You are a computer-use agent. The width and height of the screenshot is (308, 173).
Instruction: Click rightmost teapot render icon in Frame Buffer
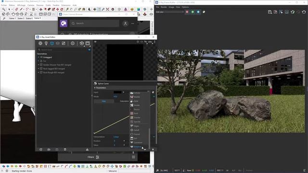pos(304,12)
